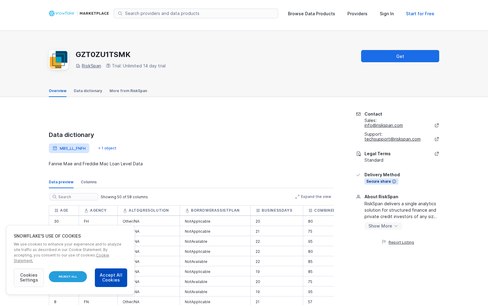Click the info@riskspan.com sales email
Screen dimensions: 488x305
pyautogui.click(x=384, y=125)
